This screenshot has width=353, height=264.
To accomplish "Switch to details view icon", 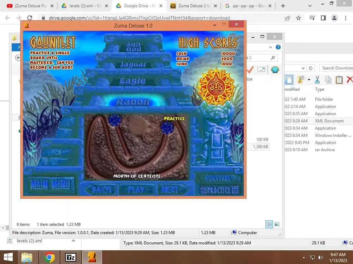I will (269, 224).
